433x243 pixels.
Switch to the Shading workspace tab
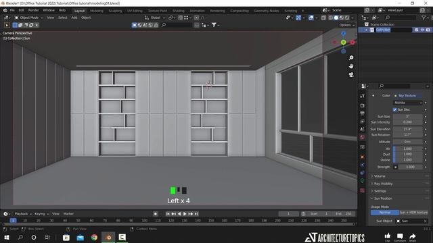[179, 11]
